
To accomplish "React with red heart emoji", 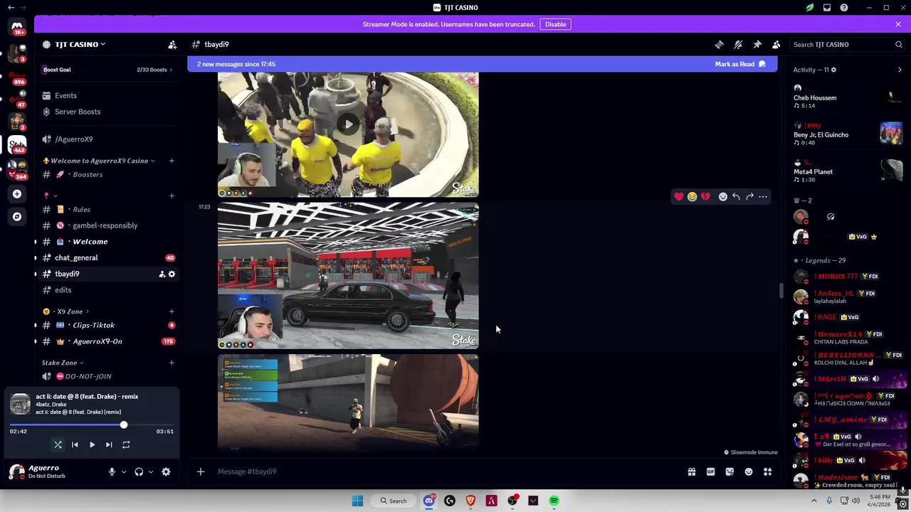I will (x=678, y=196).
